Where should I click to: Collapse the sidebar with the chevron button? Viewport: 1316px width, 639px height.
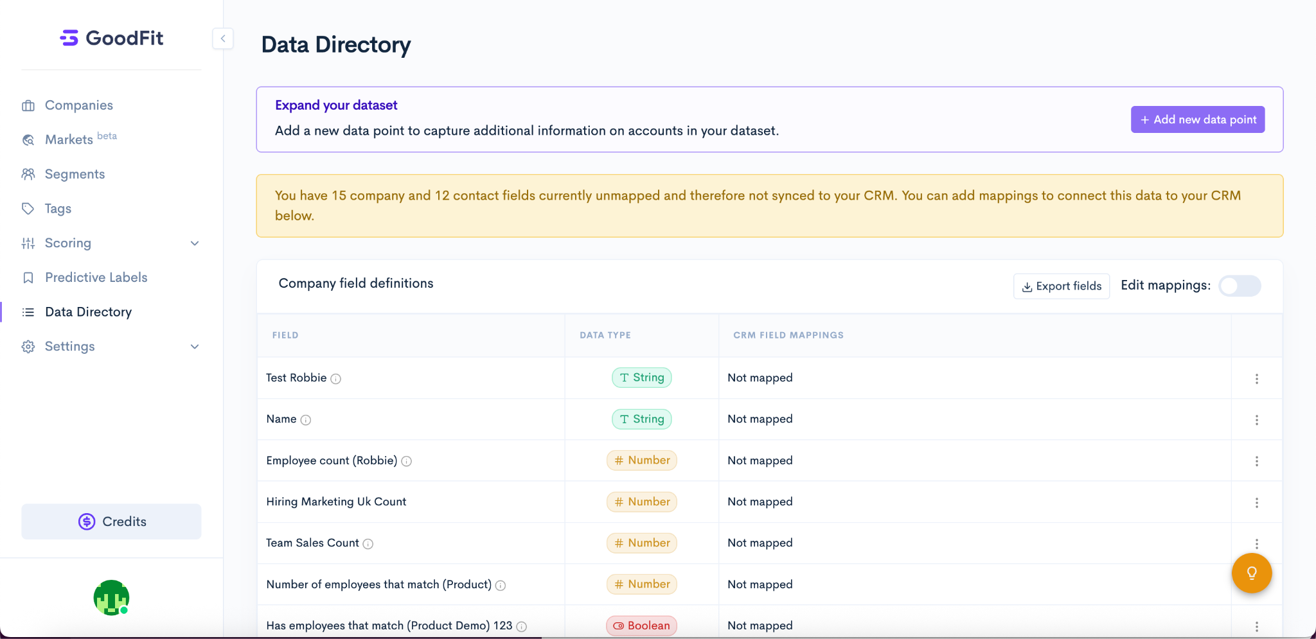pyautogui.click(x=222, y=39)
